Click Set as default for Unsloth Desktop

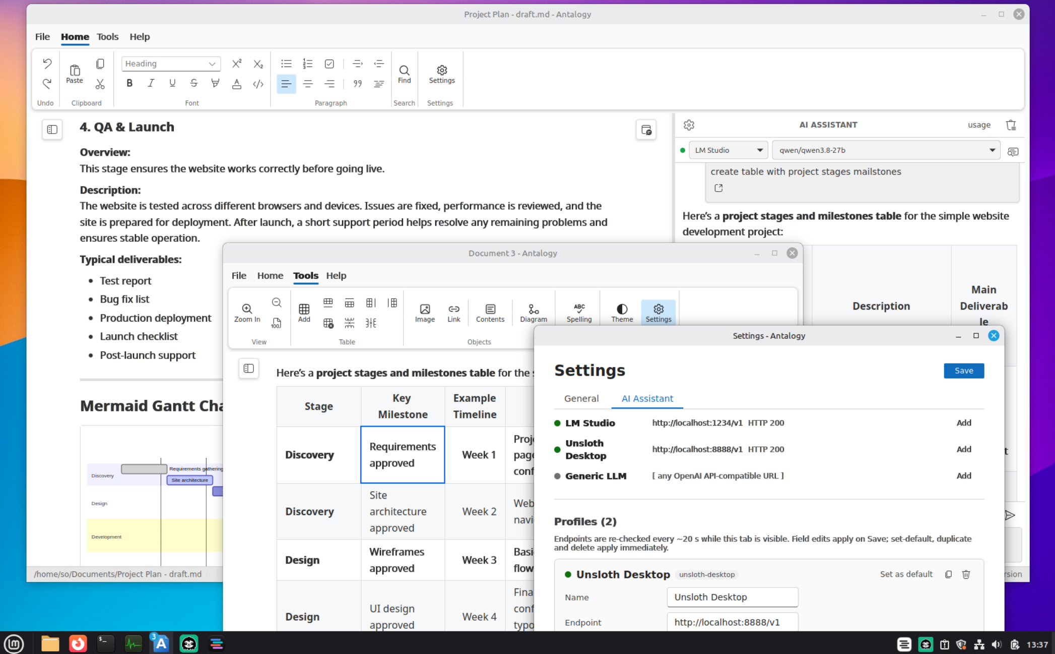[906, 574]
